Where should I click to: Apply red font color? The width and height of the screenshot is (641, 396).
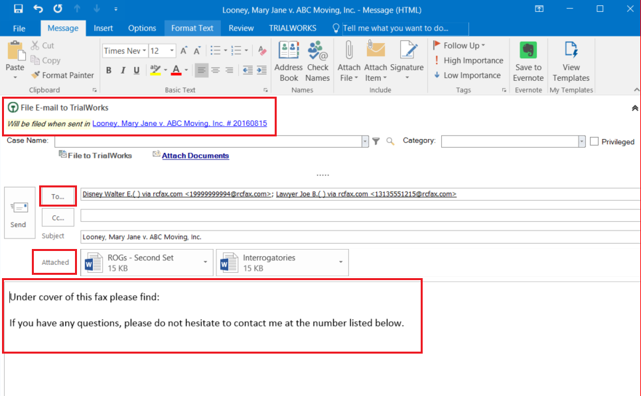[177, 70]
